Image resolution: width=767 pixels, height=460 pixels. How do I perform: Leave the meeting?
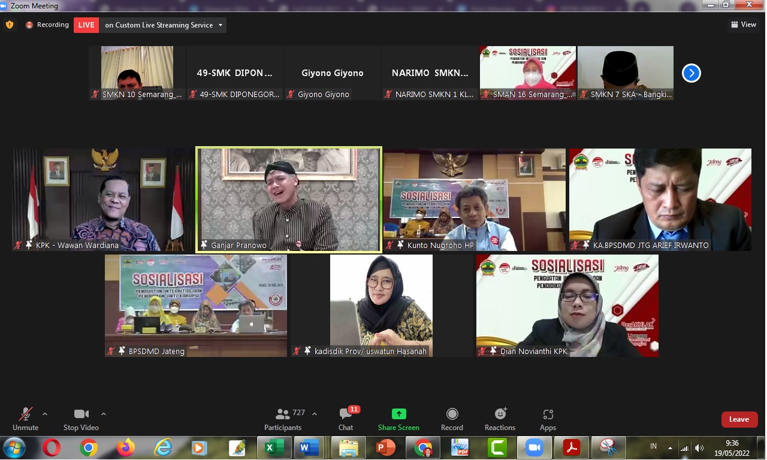[739, 419]
